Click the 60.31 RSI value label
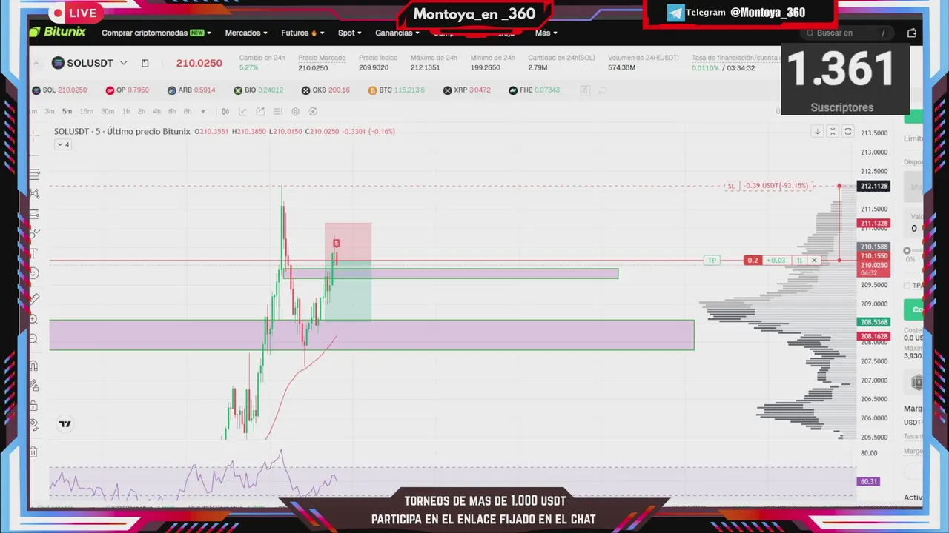The height and width of the screenshot is (533, 949). point(868,481)
